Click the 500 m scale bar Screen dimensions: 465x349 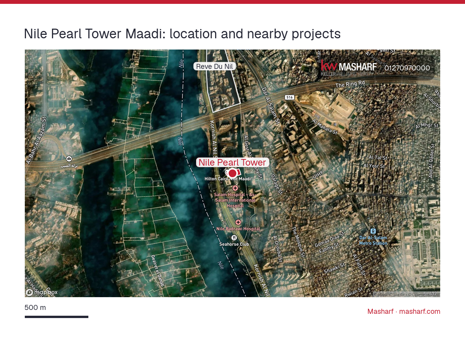tap(57, 317)
